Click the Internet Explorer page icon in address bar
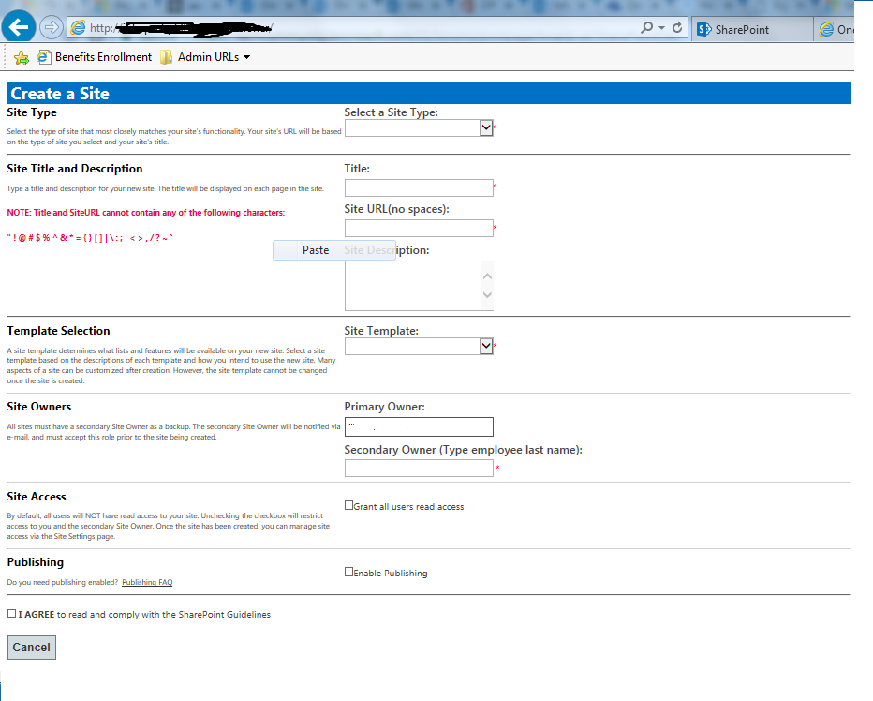Screen dimensions: 873x701 click(x=79, y=27)
